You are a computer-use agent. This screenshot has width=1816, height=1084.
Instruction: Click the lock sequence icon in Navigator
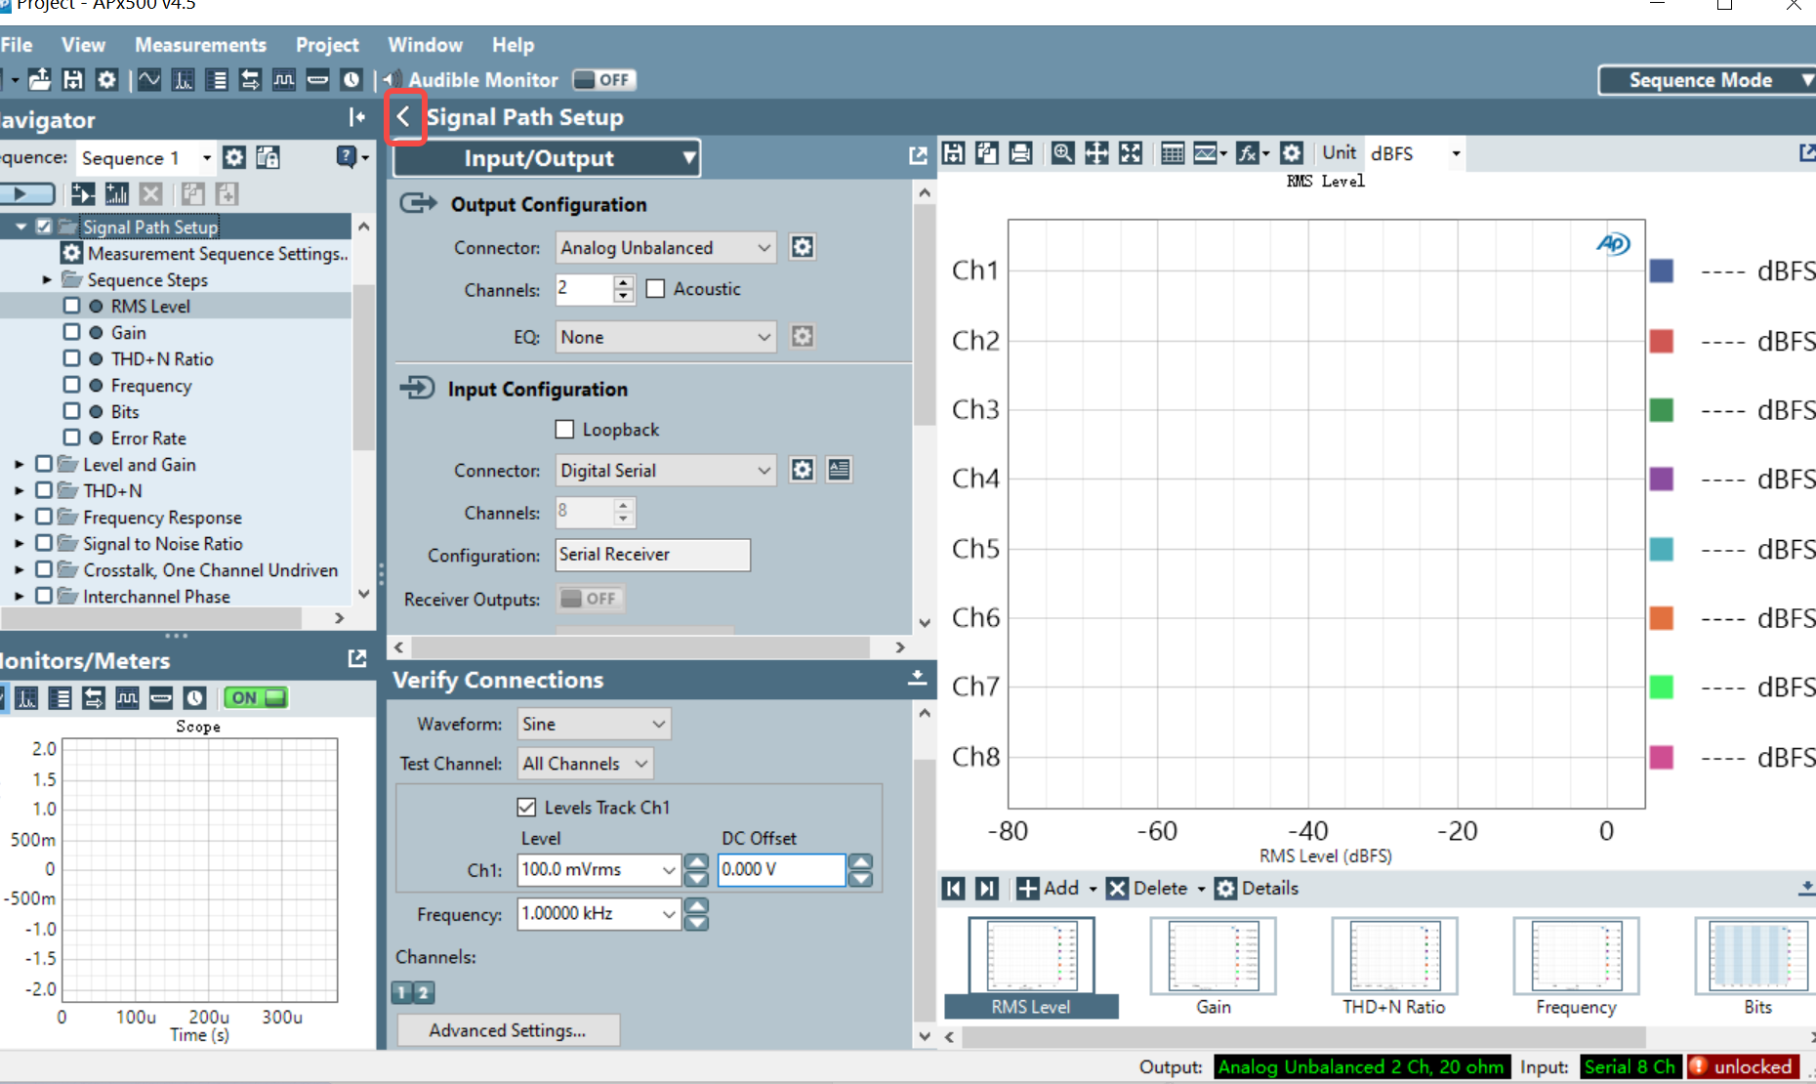click(x=268, y=157)
